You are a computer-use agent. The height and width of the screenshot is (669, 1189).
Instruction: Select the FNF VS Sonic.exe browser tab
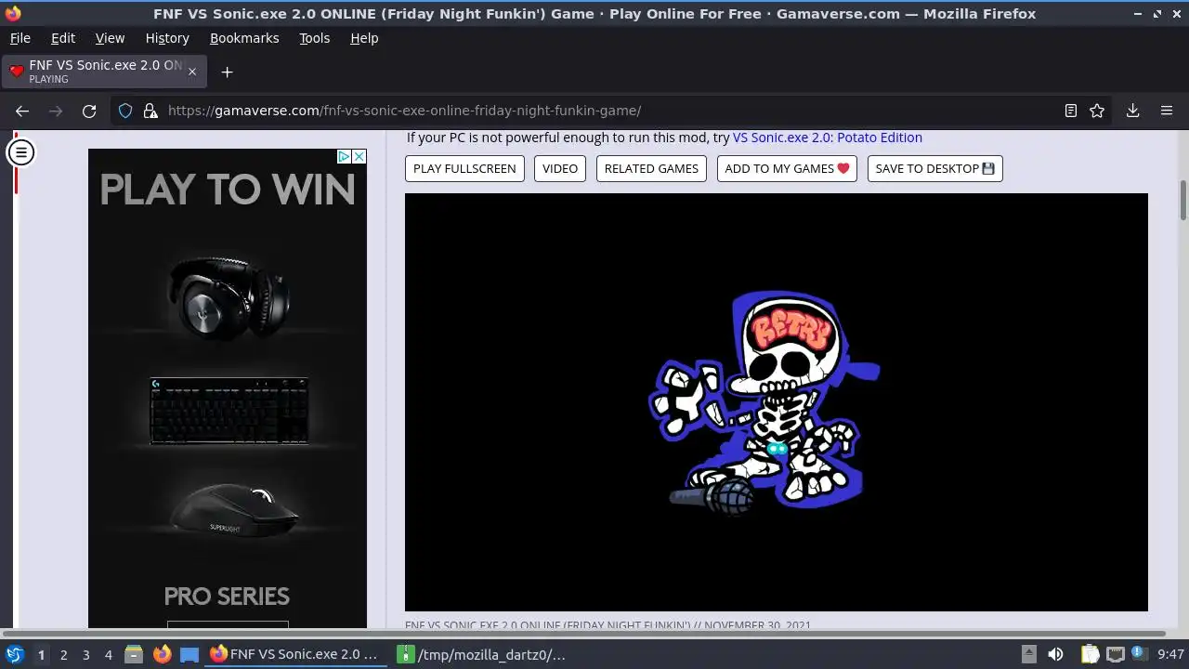[104, 72]
